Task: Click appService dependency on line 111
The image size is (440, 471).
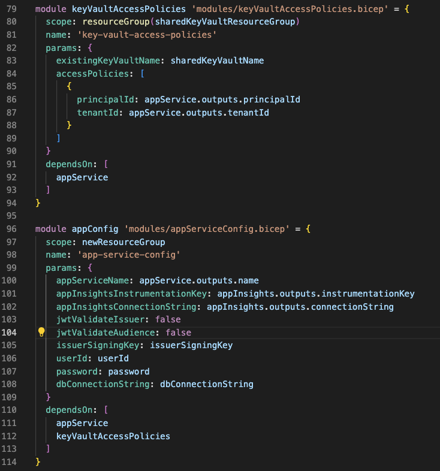Action: 82,423
